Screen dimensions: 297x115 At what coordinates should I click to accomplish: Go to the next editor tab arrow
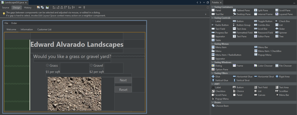pyautogui.click(x=200, y=2)
